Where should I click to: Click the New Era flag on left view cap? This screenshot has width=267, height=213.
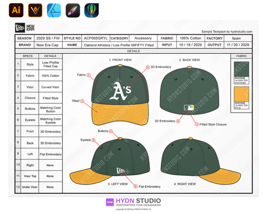(121, 170)
